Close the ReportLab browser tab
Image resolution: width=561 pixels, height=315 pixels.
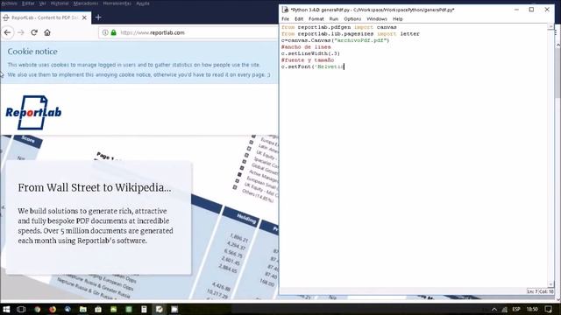[84, 17]
